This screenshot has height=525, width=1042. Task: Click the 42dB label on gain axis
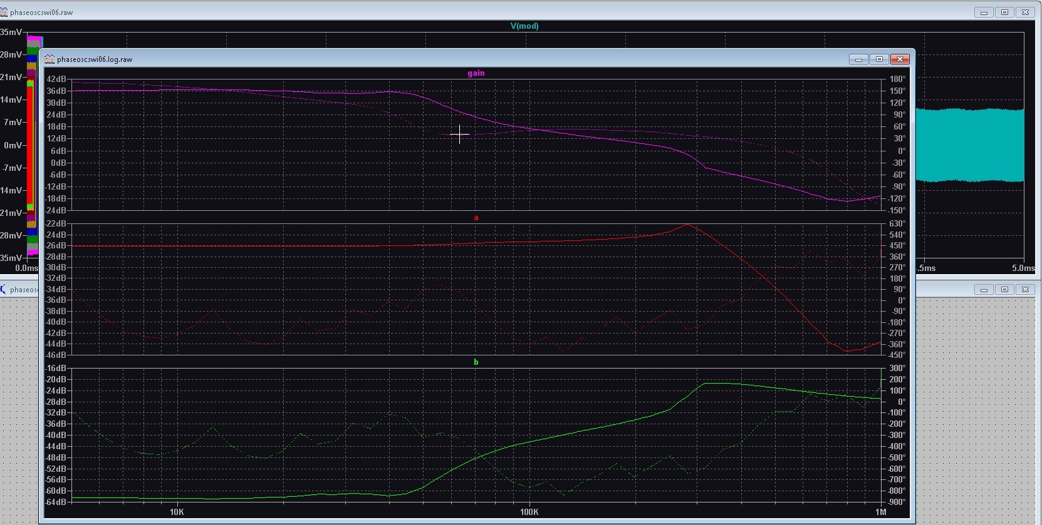tap(56, 79)
